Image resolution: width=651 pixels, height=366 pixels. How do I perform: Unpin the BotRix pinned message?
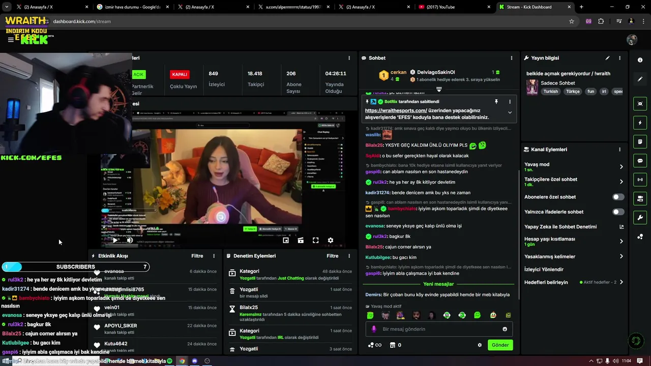click(x=496, y=102)
